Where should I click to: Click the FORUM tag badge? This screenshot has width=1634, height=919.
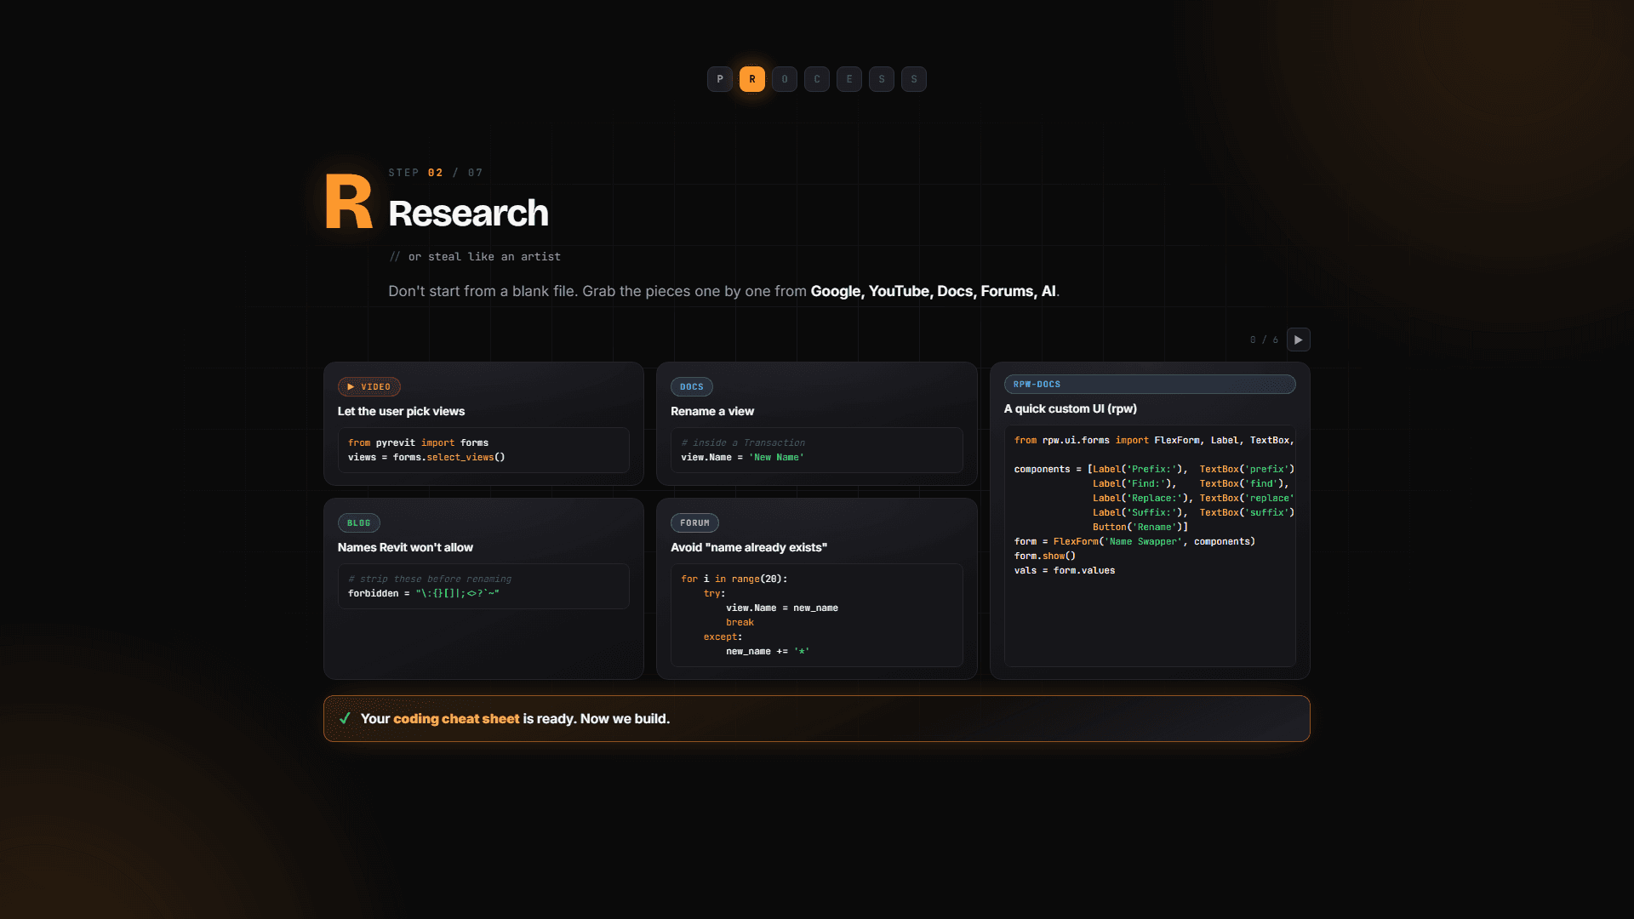(x=694, y=522)
